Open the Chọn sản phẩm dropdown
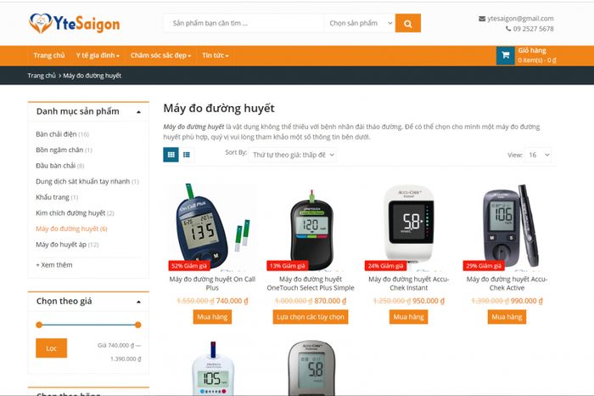 [x=361, y=24]
